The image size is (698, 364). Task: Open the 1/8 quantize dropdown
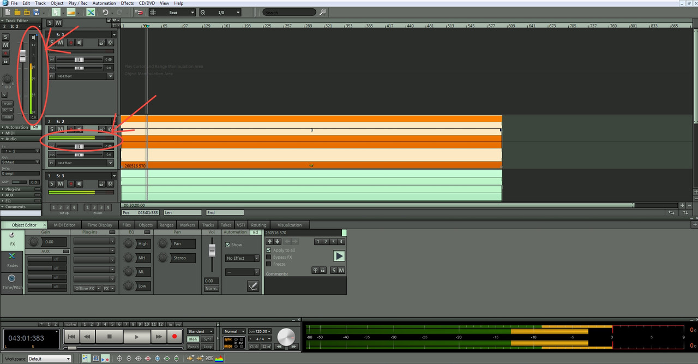[x=220, y=12]
